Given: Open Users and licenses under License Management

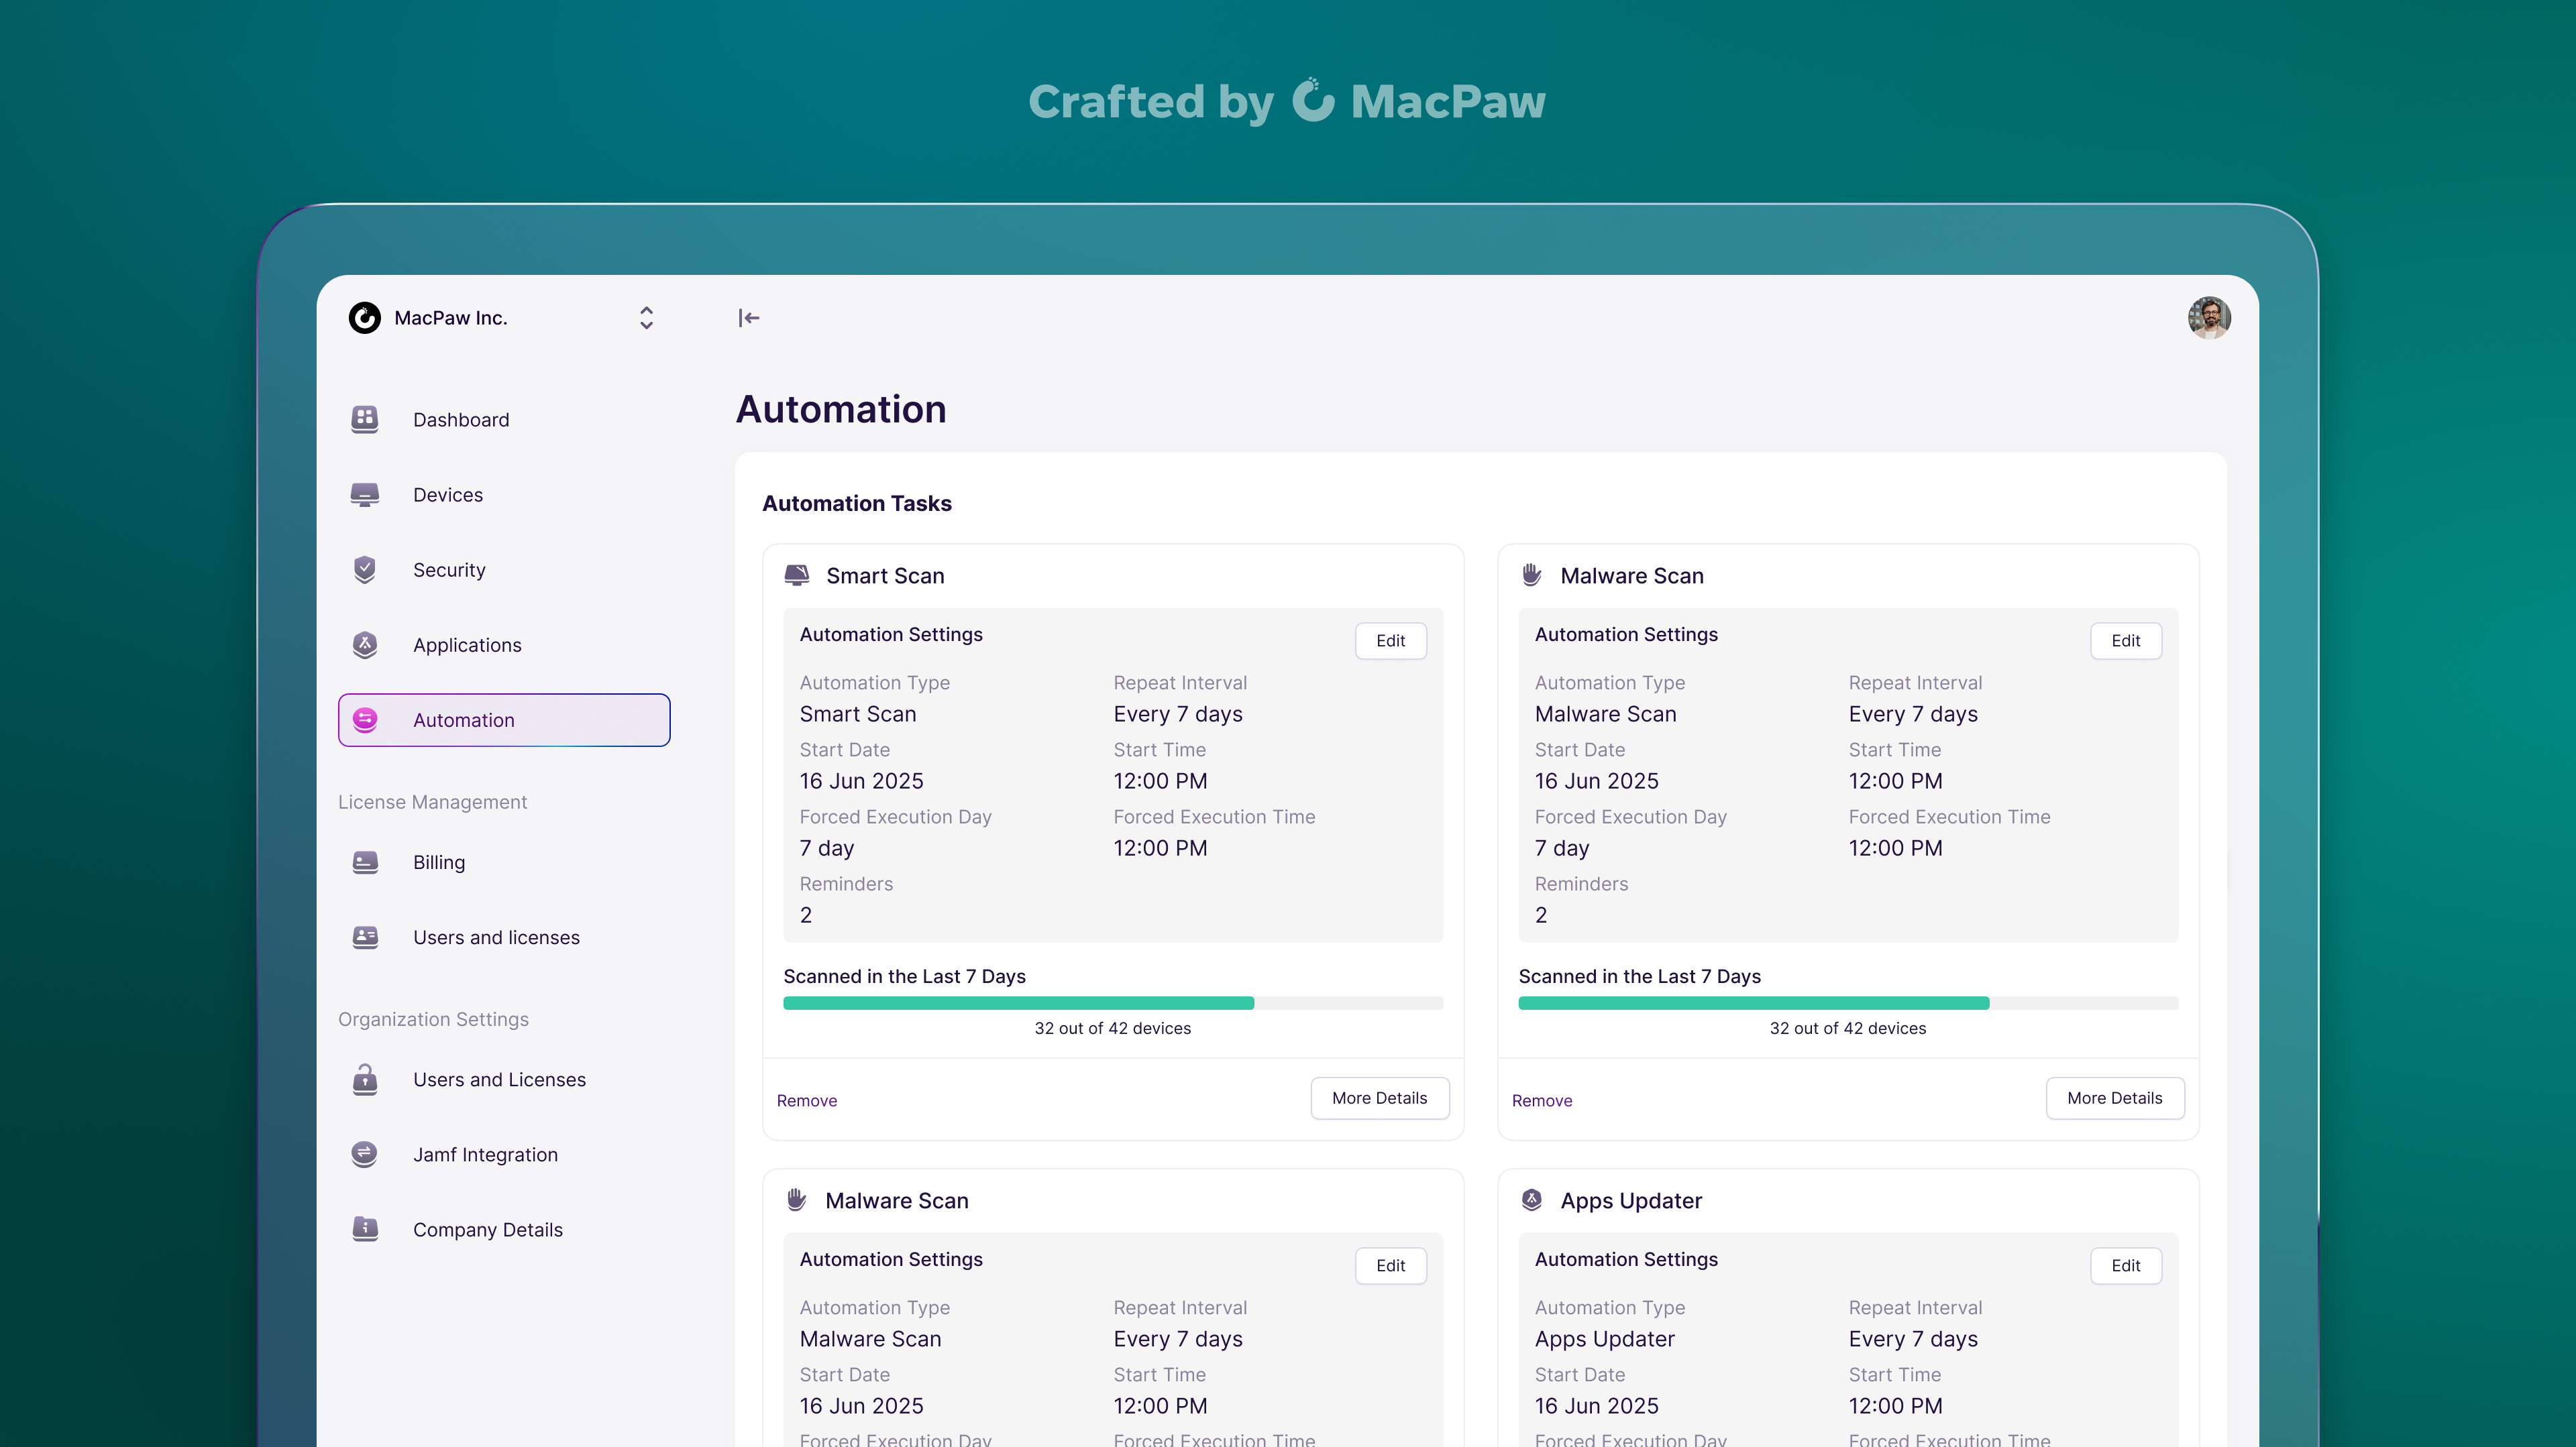Looking at the screenshot, I should tap(496, 937).
